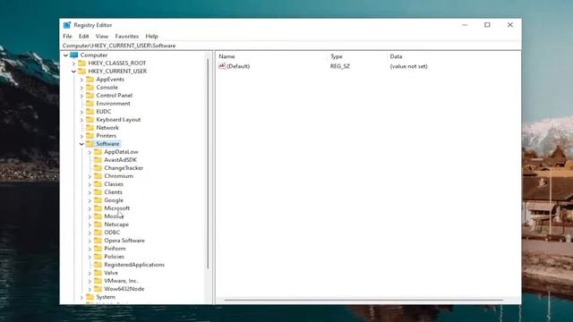Click the AvastAdSDK folder icon
The height and width of the screenshot is (322, 573).
tap(98, 160)
